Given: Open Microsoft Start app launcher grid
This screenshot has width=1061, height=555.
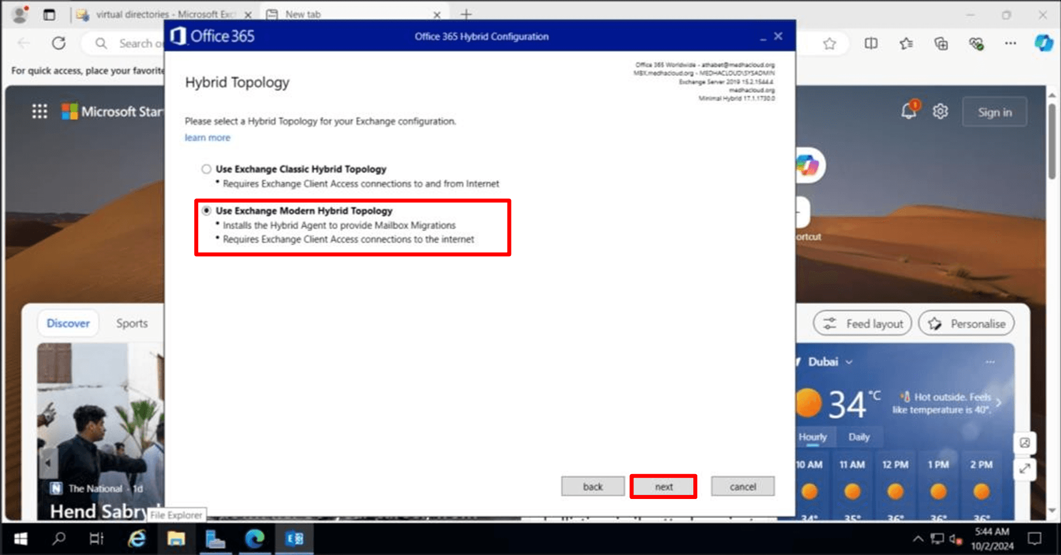Looking at the screenshot, I should pos(40,111).
